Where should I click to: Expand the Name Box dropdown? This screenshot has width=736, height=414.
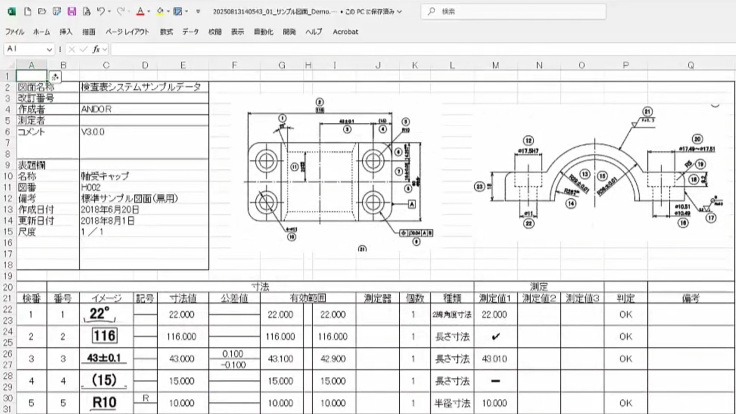49,49
